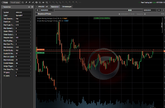
Task: Adjust the Max Loss (pips) stepper
Action: 31,57
